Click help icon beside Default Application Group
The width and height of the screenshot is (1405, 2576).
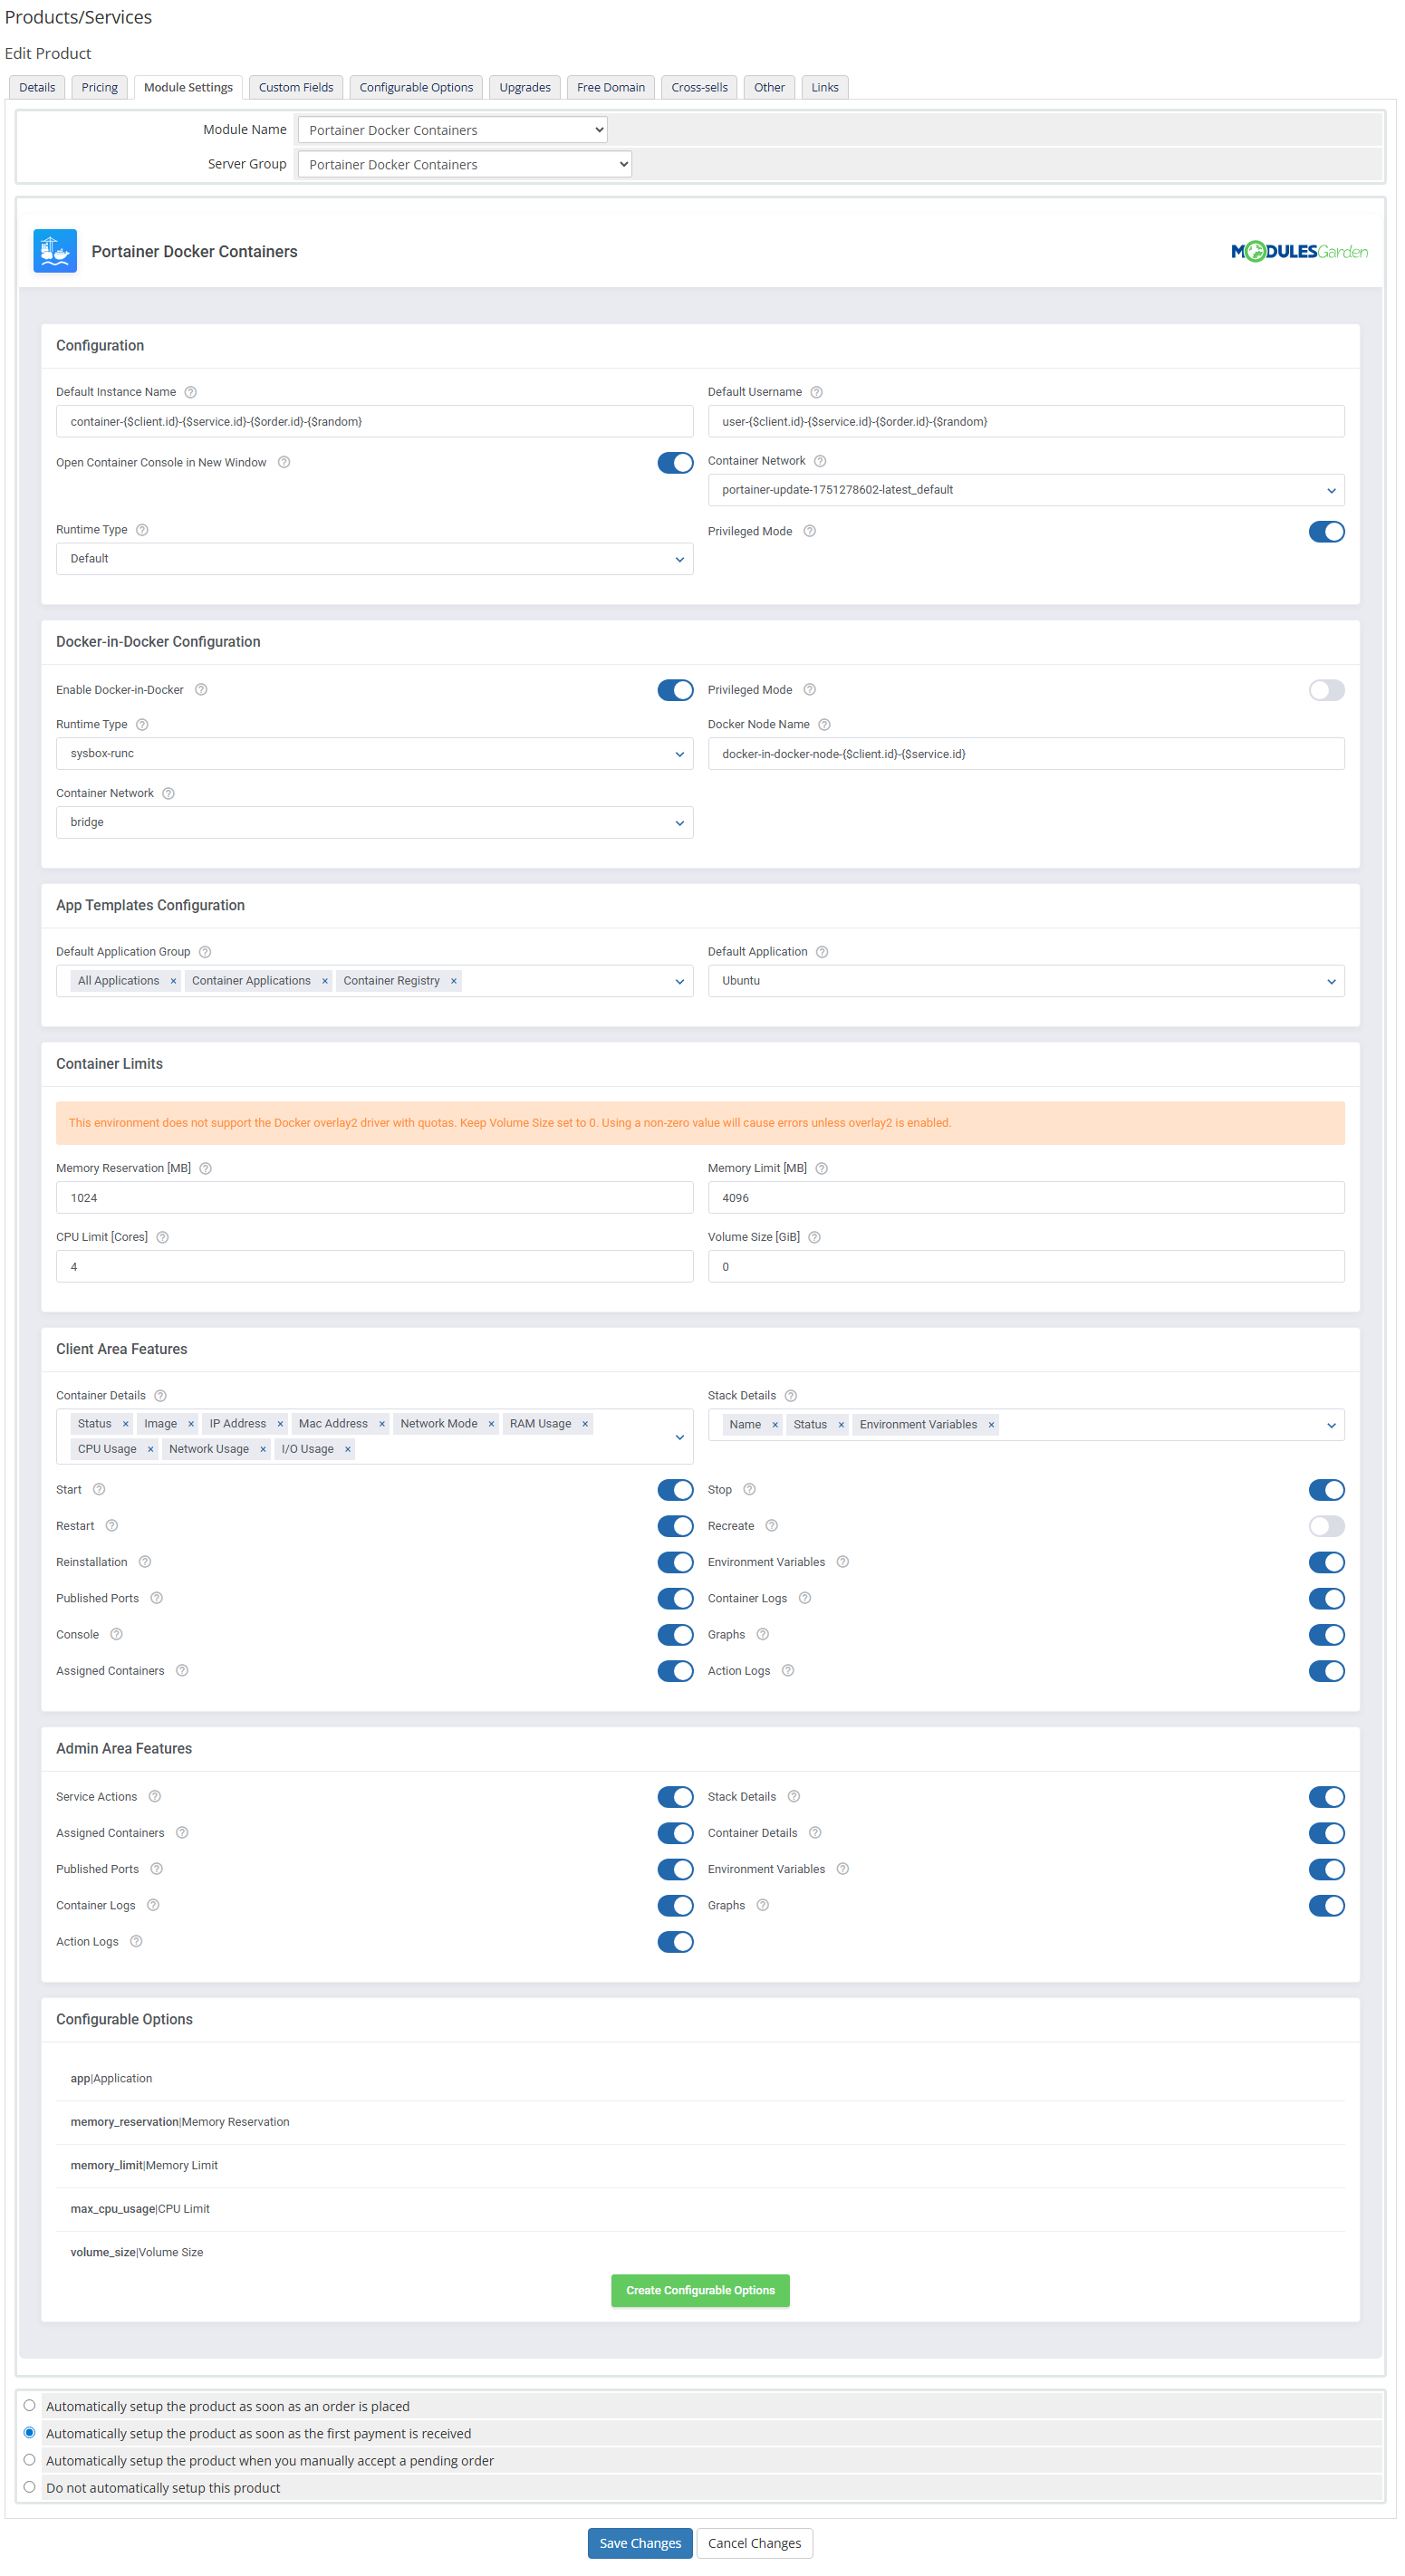coord(205,952)
